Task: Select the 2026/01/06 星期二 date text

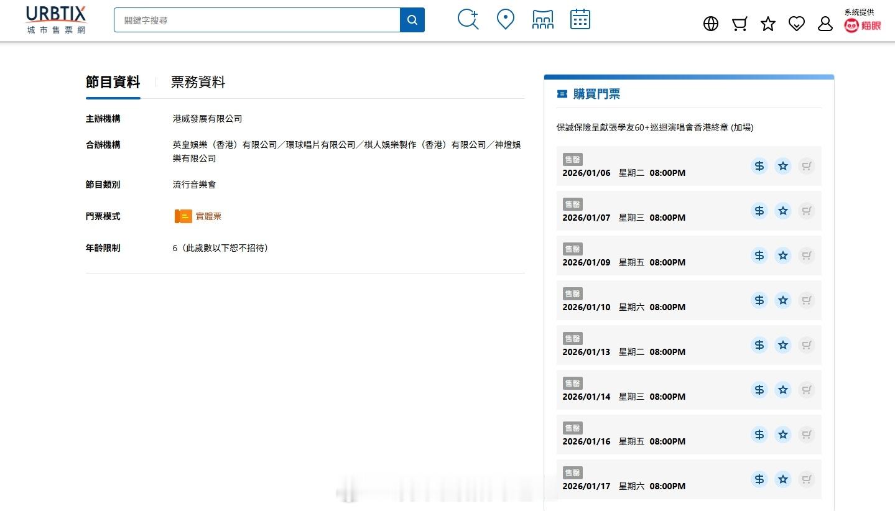Action: [603, 173]
